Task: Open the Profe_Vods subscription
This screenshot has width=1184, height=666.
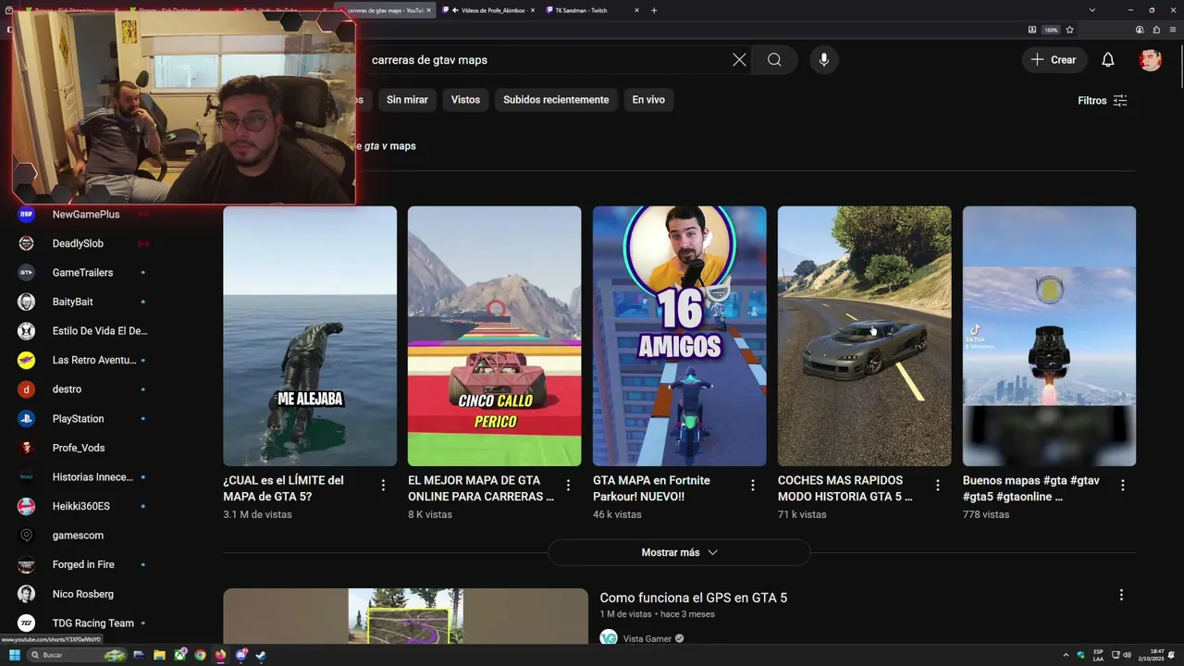Action: click(x=79, y=448)
